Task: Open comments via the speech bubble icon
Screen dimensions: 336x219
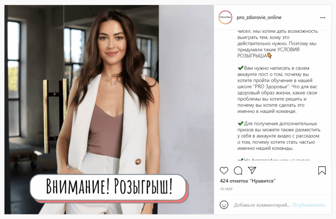Action: (238, 171)
